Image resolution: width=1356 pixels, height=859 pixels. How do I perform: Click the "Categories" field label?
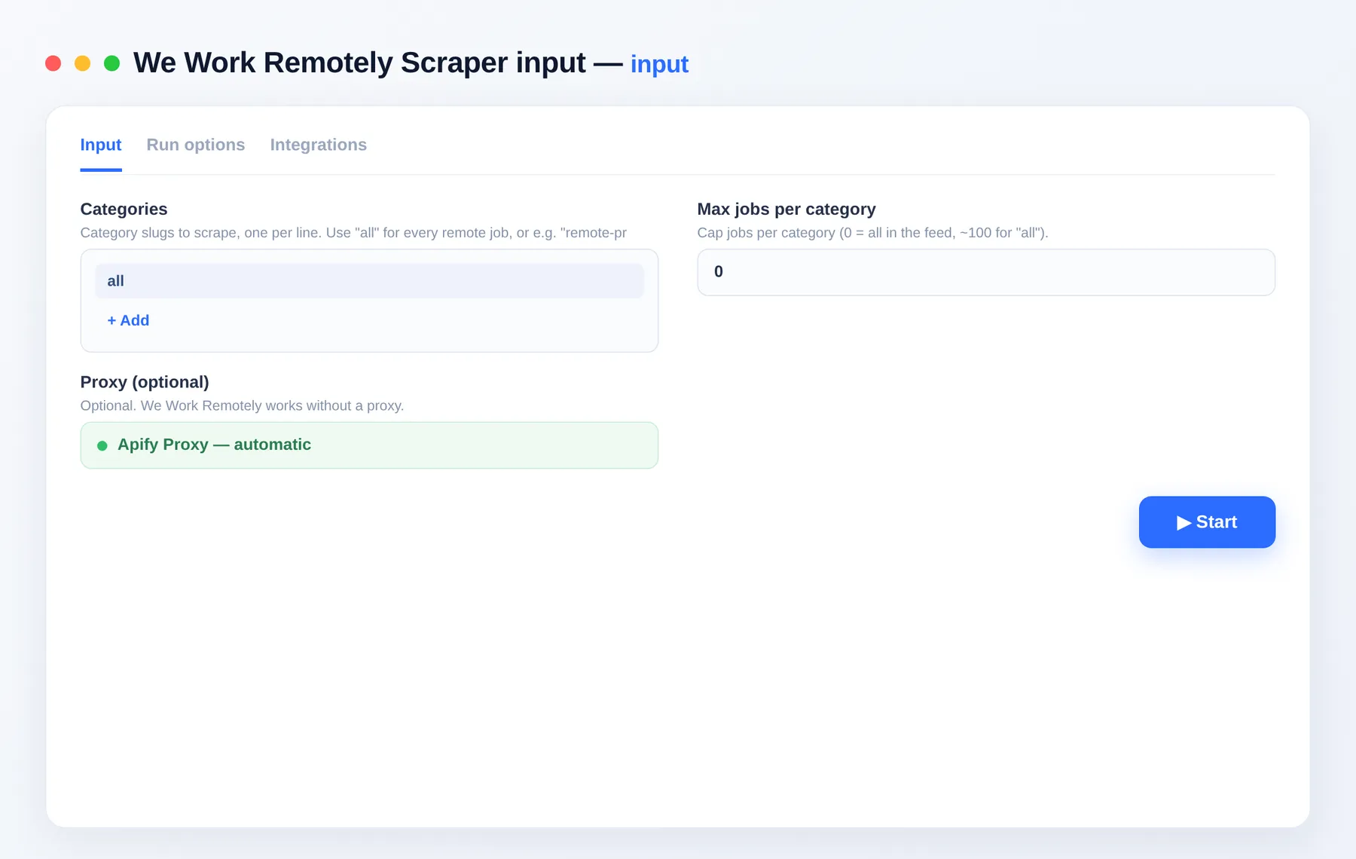(x=124, y=209)
